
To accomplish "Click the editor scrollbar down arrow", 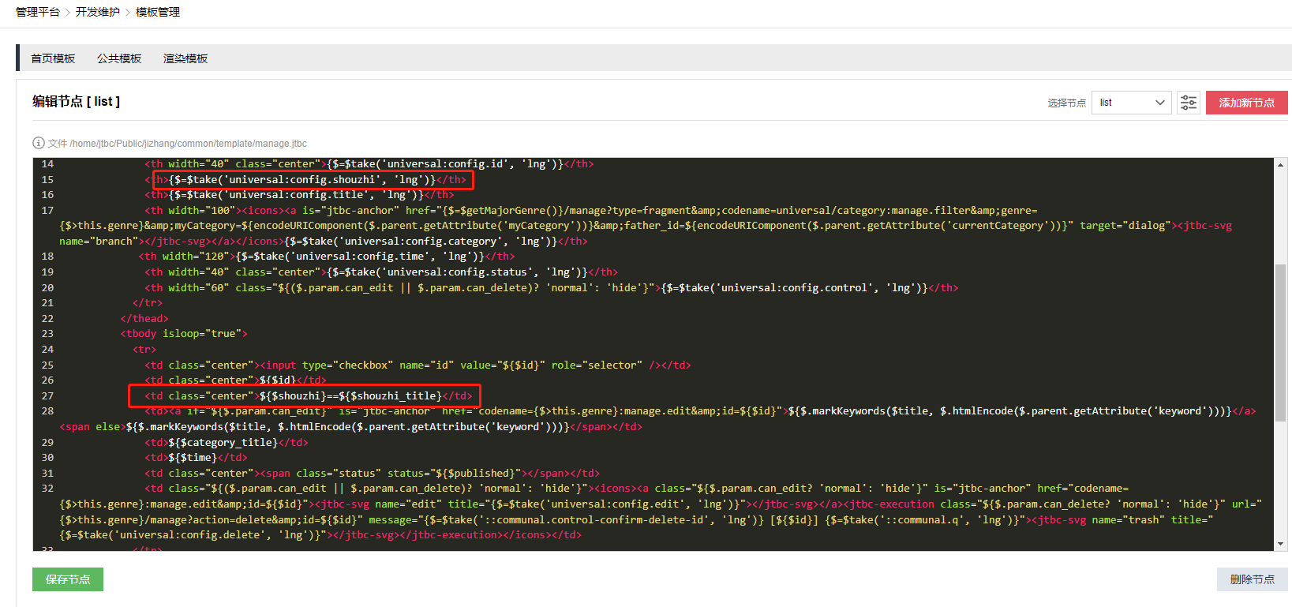I will [x=1280, y=544].
